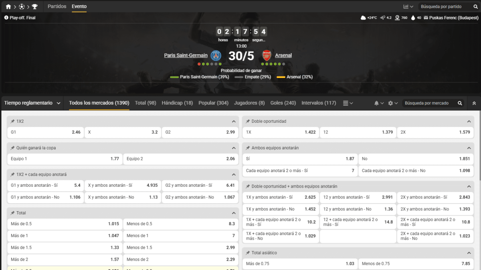481x270 pixels.
Task: Open the Tiempo reglamentario dropdown
Action: click(x=32, y=103)
